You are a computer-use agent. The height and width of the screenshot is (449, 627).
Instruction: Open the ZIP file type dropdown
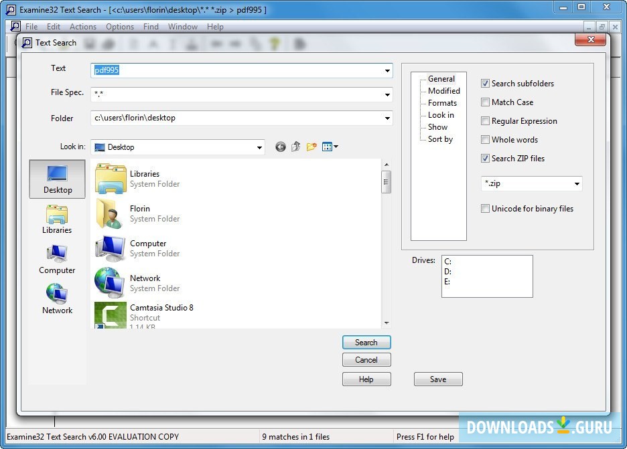(x=577, y=183)
